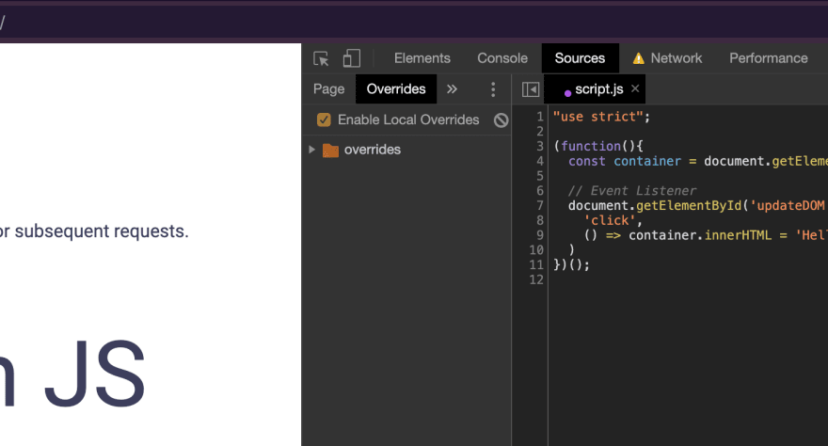Image resolution: width=828 pixels, height=446 pixels.
Task: Select the overrides folder row
Action: tap(406, 150)
